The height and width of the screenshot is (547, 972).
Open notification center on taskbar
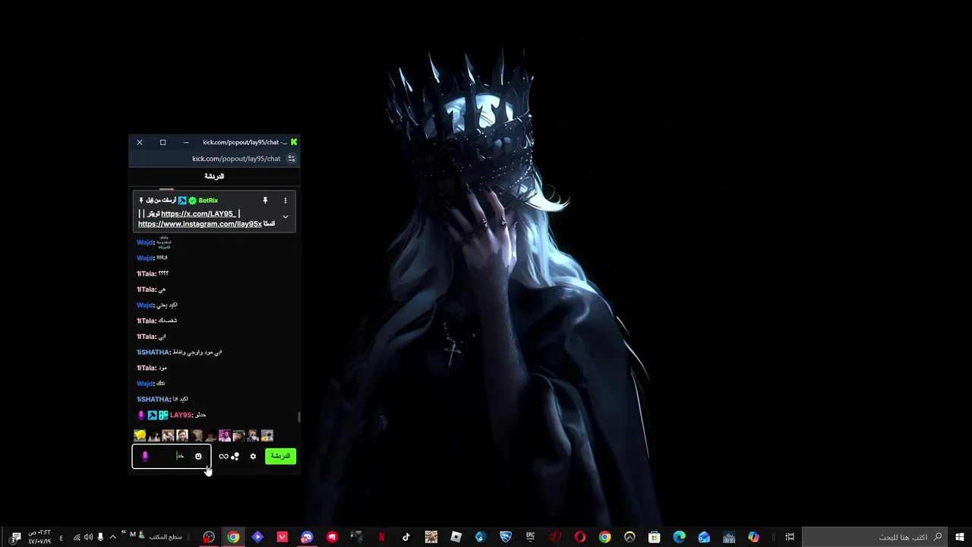[x=16, y=537]
